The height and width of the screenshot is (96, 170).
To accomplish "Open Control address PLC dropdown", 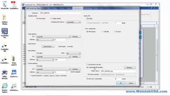I will (x=53, y=69).
